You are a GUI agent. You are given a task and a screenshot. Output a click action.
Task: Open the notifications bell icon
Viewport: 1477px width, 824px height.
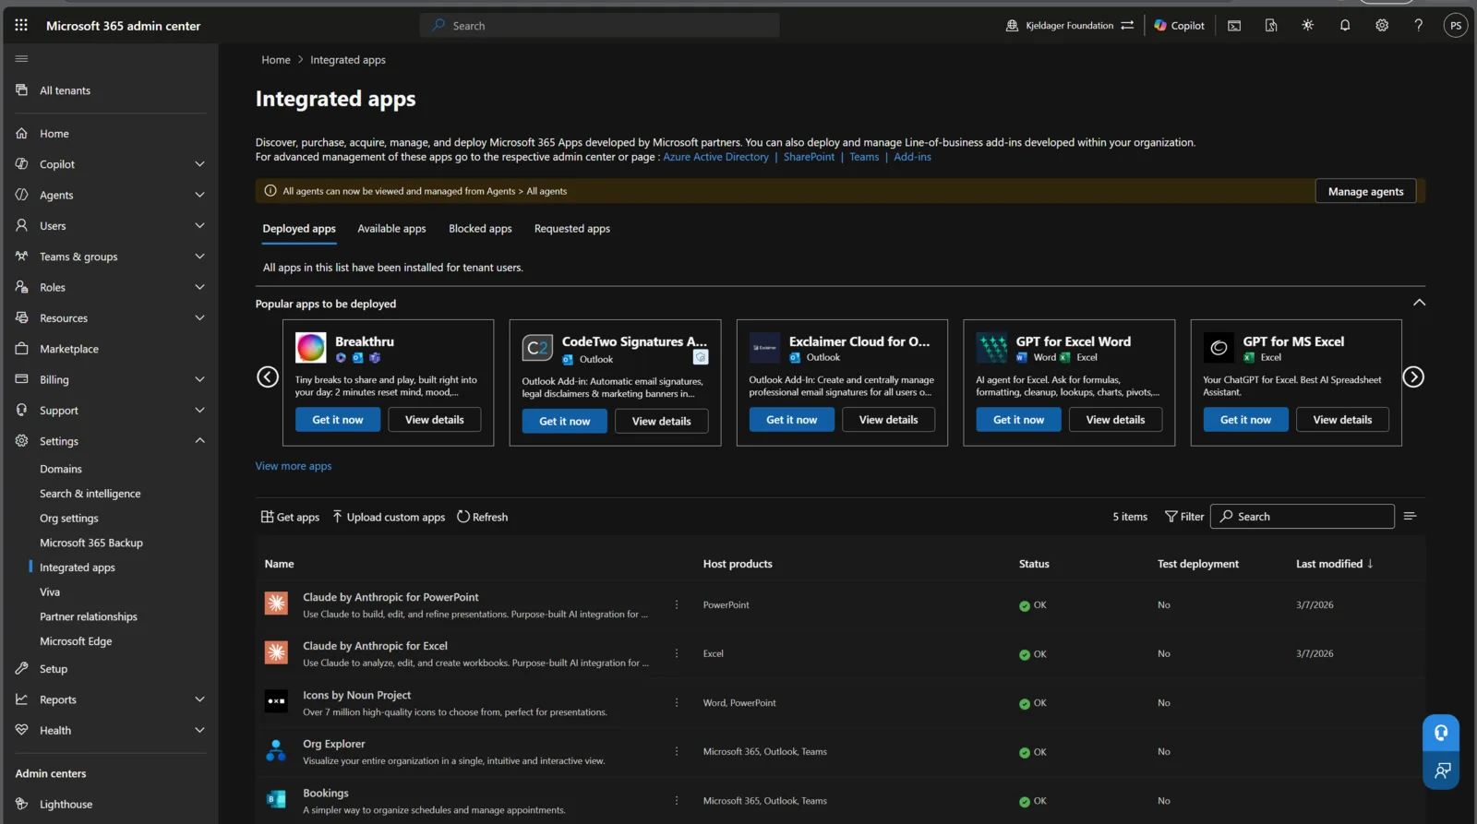[1345, 25]
